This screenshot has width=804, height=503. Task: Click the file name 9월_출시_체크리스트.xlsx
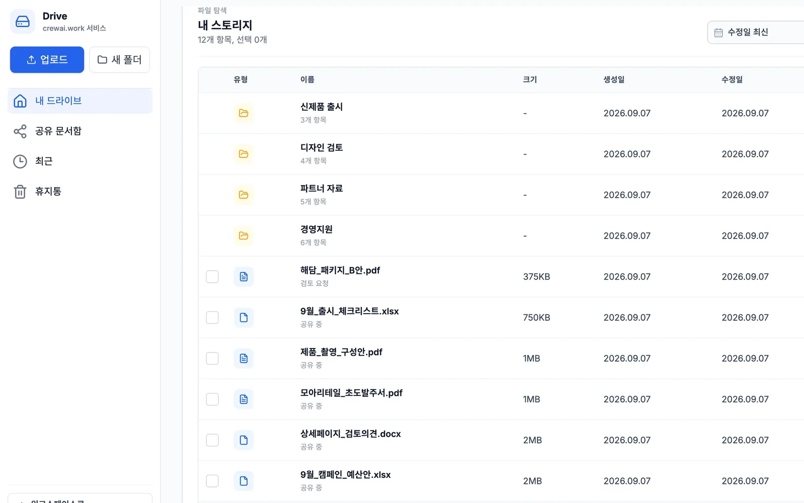(350, 311)
